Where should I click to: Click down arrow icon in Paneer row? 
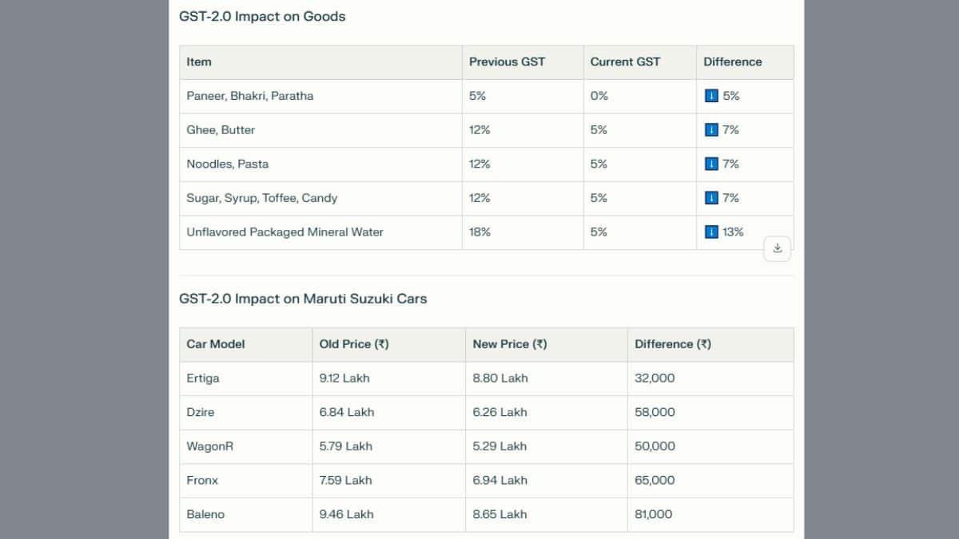pyautogui.click(x=711, y=96)
